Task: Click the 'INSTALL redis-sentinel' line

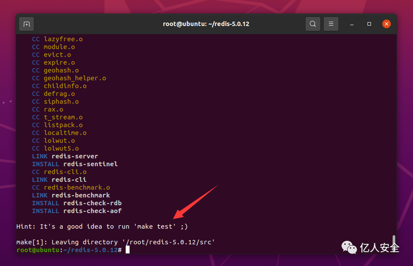Action: click(x=75, y=164)
